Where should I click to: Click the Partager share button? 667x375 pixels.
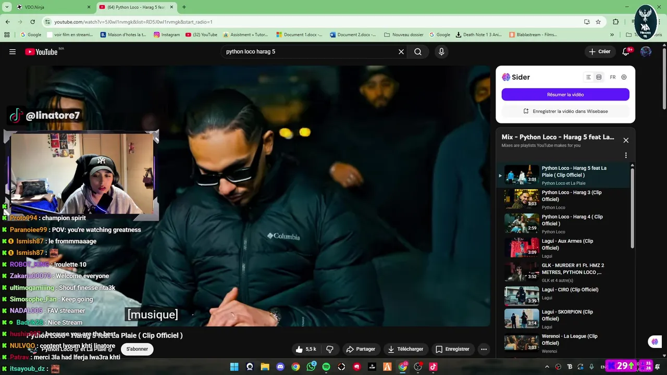point(361,349)
